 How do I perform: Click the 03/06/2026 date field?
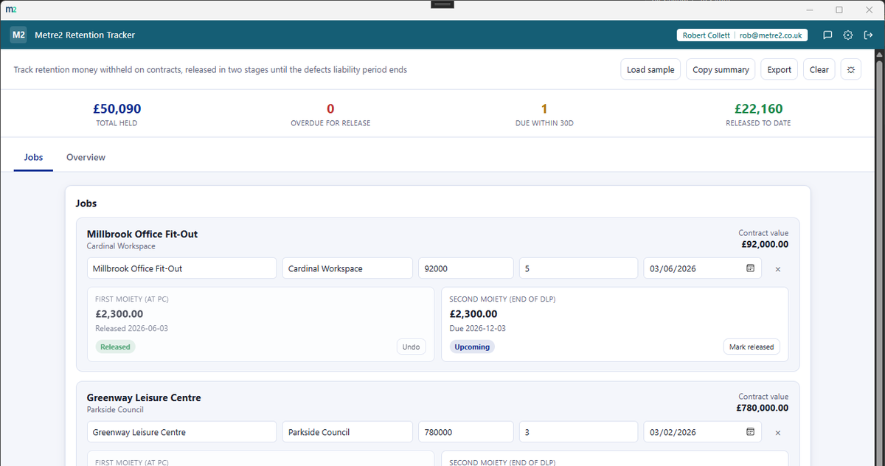704,268
